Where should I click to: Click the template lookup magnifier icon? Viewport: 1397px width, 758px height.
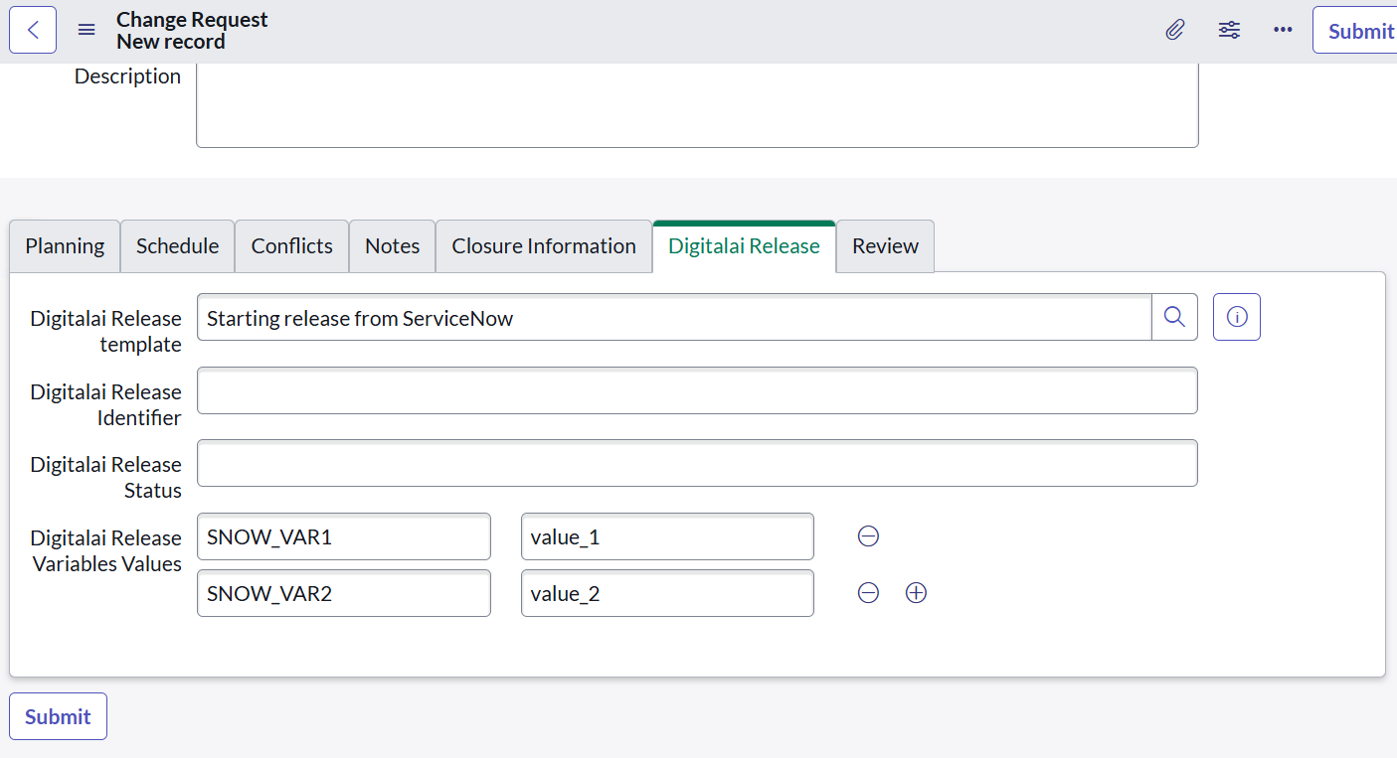(1174, 317)
